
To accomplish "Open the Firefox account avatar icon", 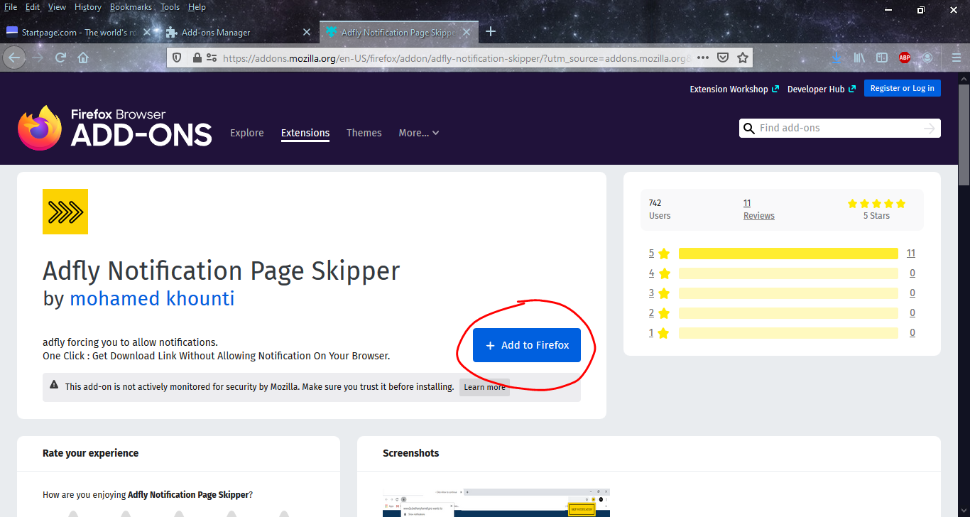I will point(927,58).
